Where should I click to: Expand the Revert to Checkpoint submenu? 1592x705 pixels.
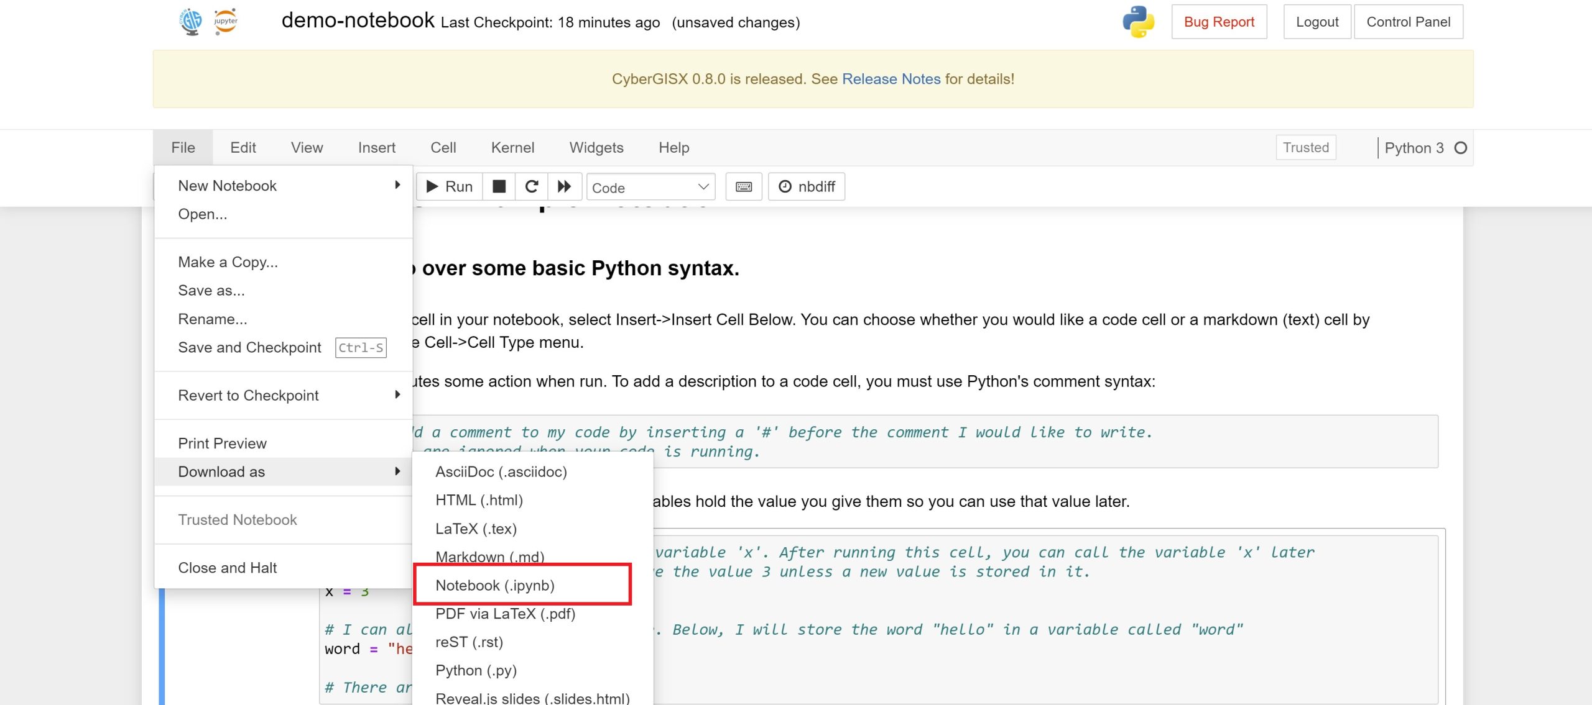[284, 396]
